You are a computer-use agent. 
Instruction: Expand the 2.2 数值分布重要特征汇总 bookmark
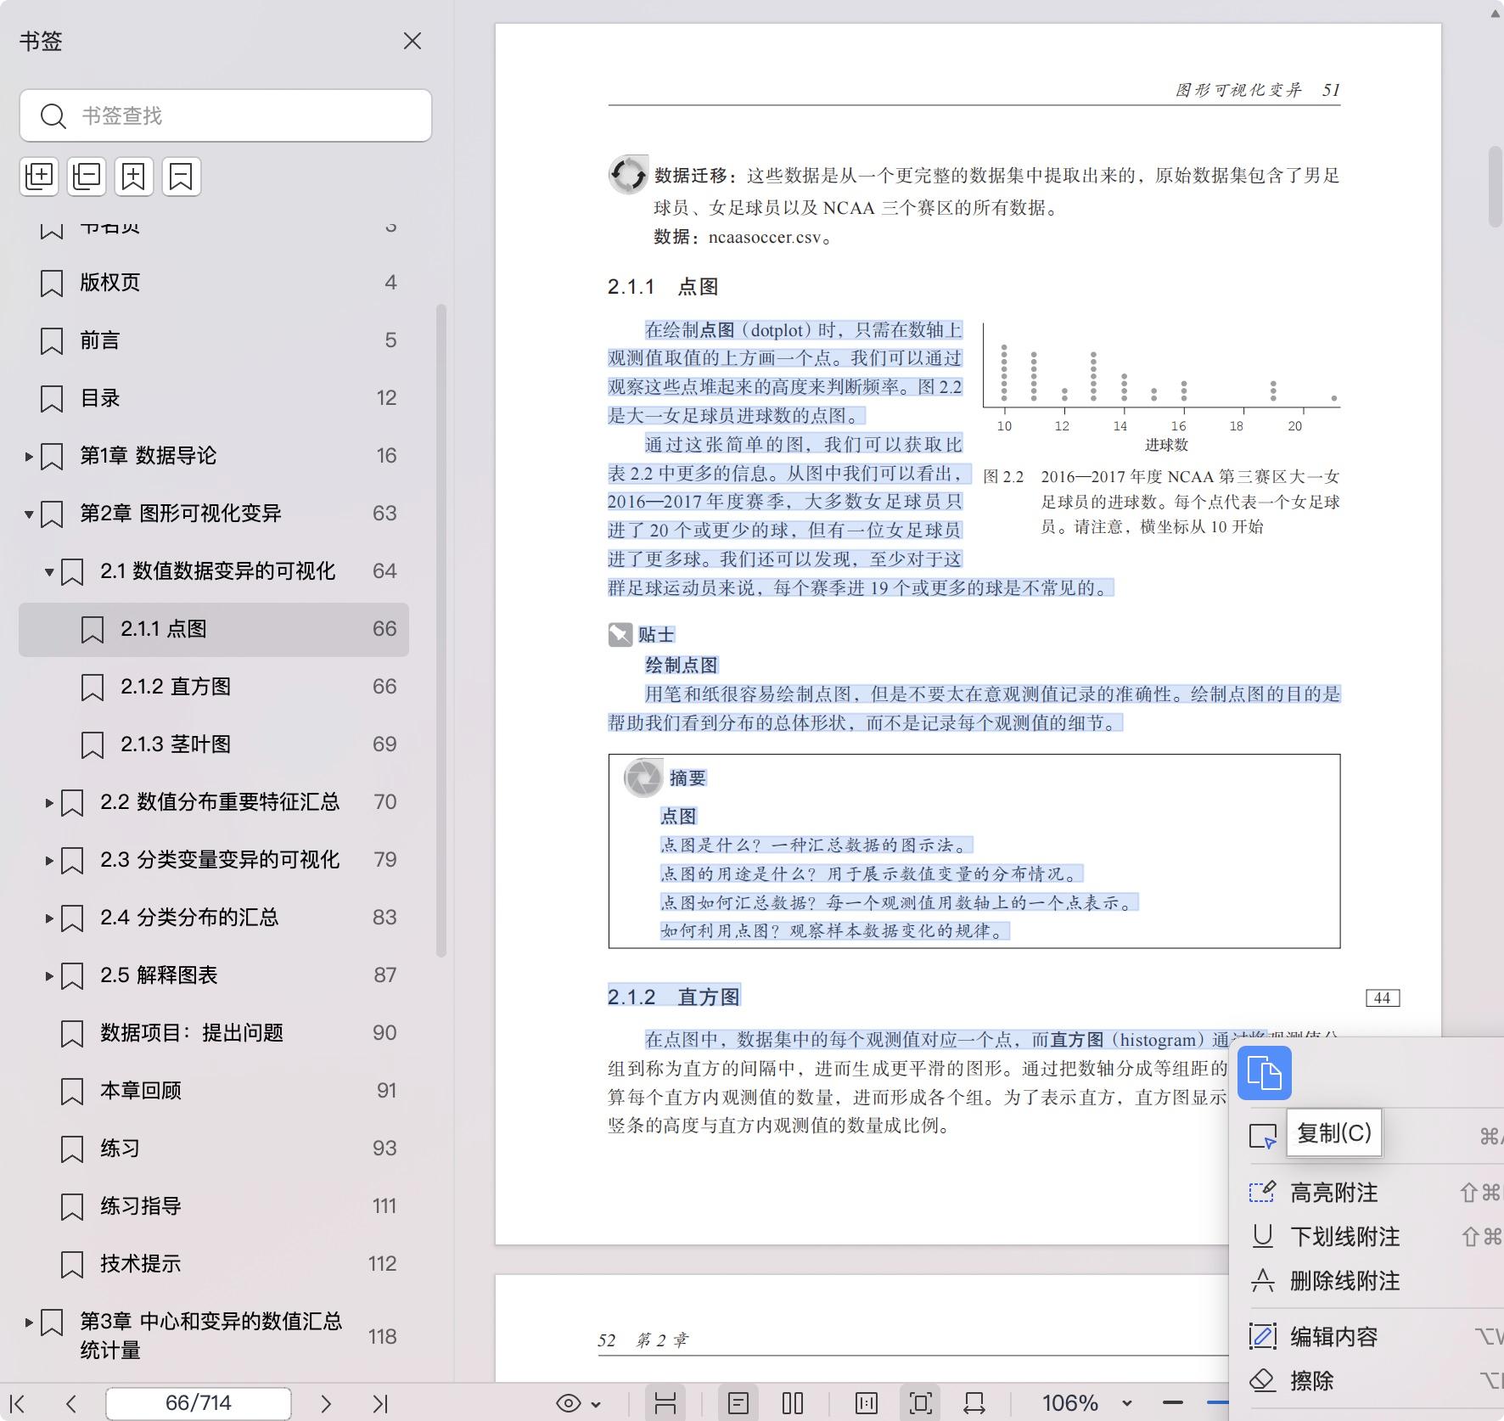pos(49,802)
